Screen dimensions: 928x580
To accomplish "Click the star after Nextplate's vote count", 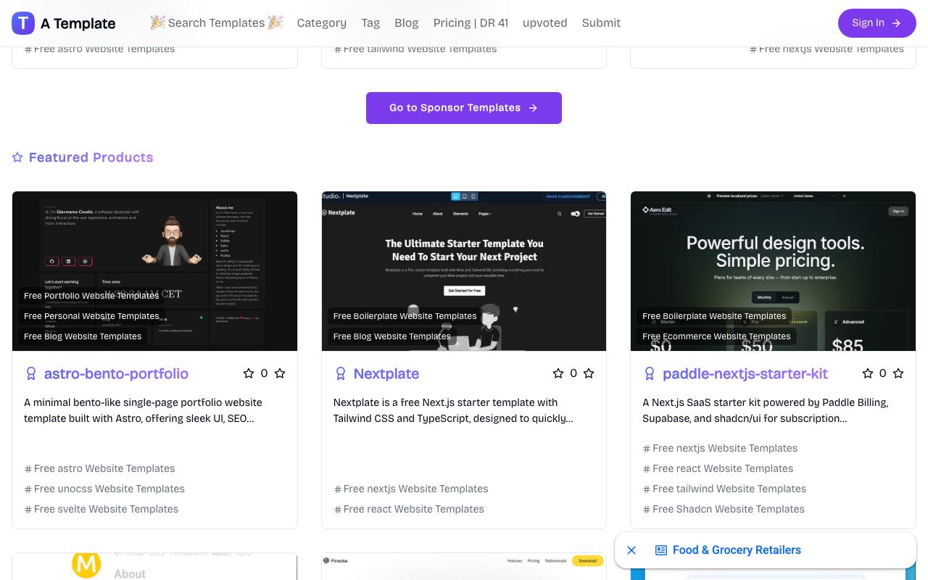I will pos(589,373).
